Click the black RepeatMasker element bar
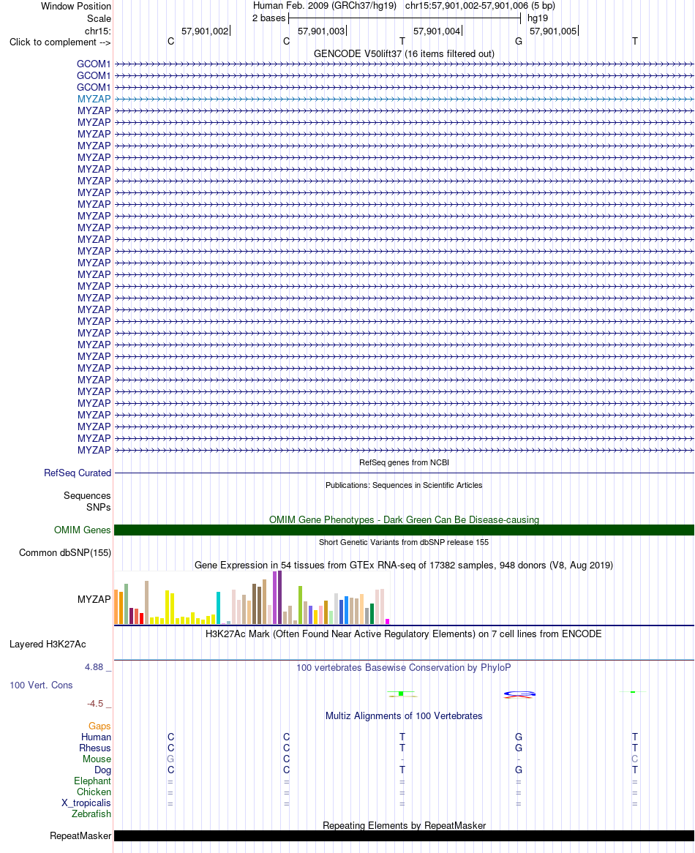The image size is (695, 853). (404, 836)
